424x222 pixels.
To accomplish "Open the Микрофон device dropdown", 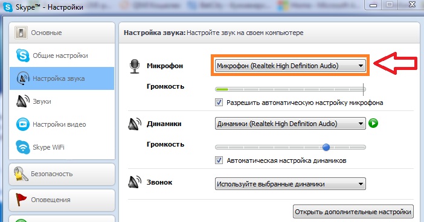I will click(x=290, y=66).
